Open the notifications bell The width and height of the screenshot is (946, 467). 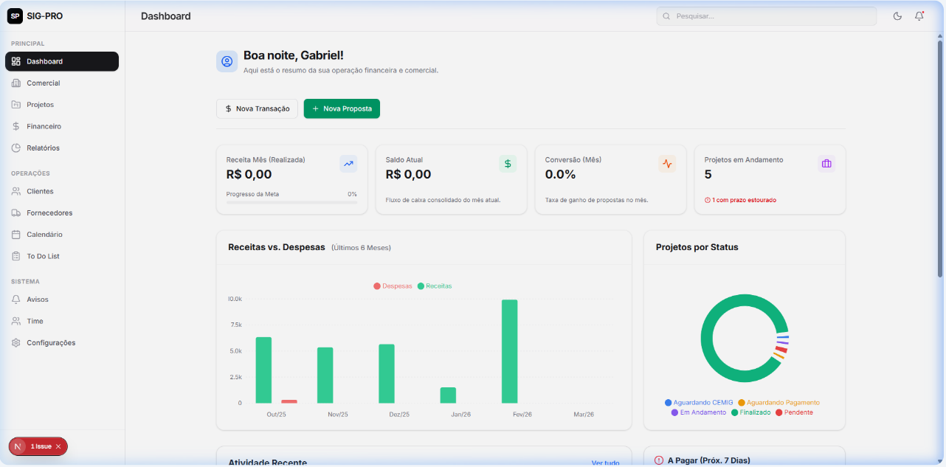[x=919, y=15]
